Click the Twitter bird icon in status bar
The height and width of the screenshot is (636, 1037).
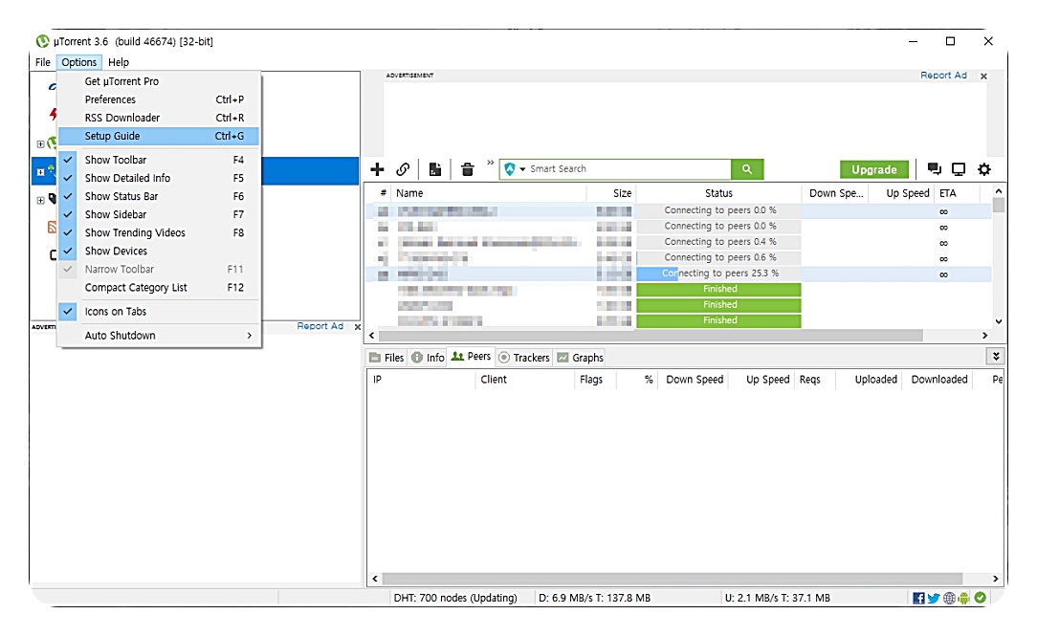click(x=933, y=598)
